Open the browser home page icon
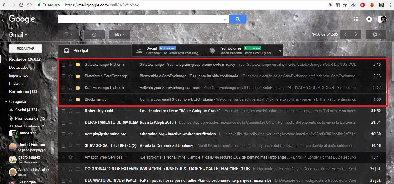Screen dimensions: 394x184 [x=29, y=5]
